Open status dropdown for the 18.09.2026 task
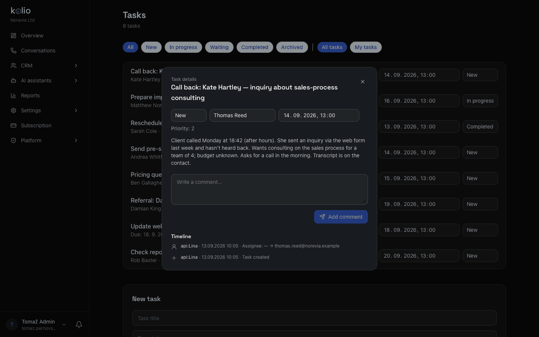 point(480,230)
